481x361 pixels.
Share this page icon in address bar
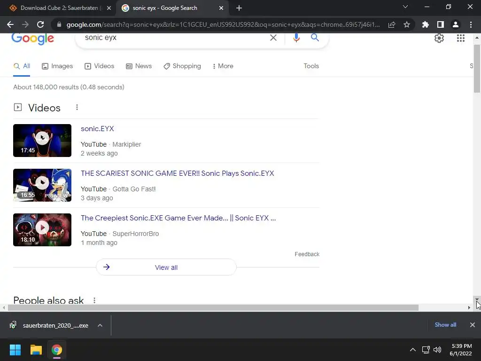[x=392, y=24]
